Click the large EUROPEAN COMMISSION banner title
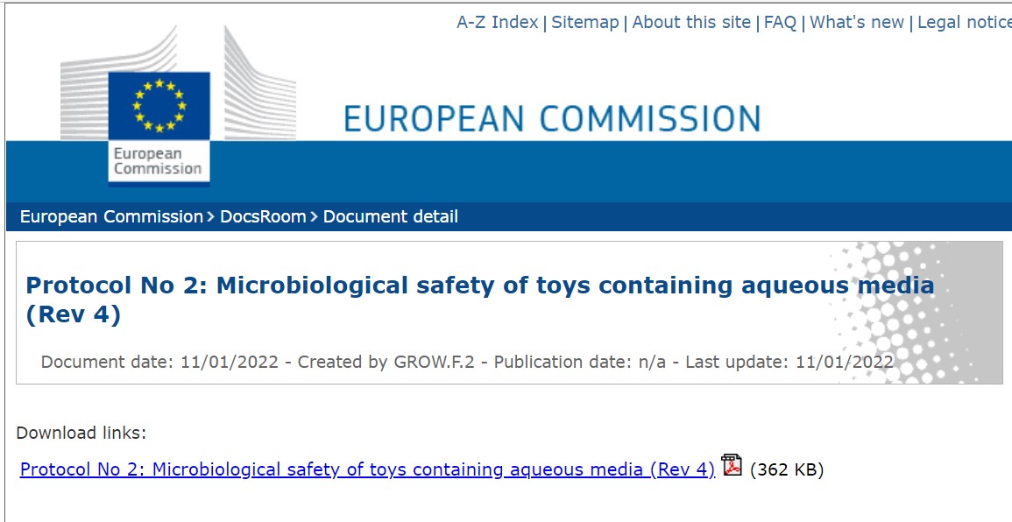This screenshot has width=1012, height=522. click(x=552, y=119)
